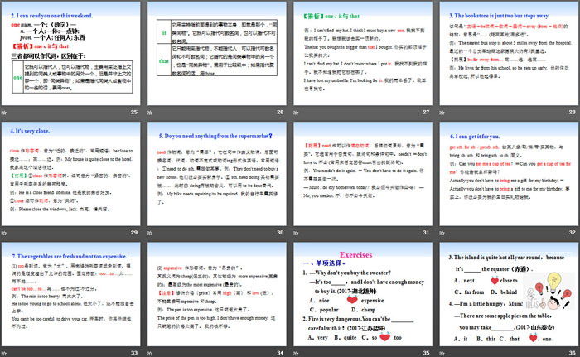Click the animation star icon under slide 30
This screenshot has width=580, height=357.
[150, 233]
